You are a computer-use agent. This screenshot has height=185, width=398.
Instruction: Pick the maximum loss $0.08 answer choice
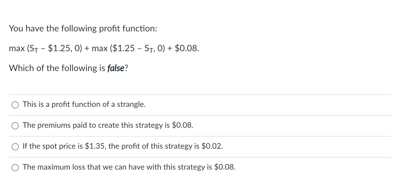[x=15, y=167]
